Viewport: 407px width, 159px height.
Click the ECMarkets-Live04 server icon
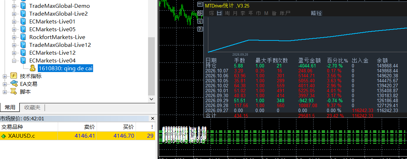pos(23,60)
